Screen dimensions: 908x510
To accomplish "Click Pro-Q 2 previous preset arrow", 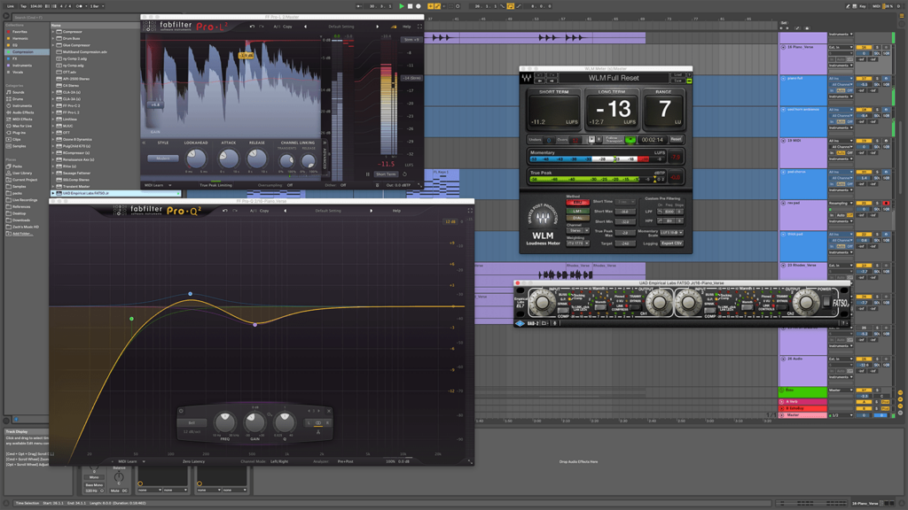I will 285,211.
